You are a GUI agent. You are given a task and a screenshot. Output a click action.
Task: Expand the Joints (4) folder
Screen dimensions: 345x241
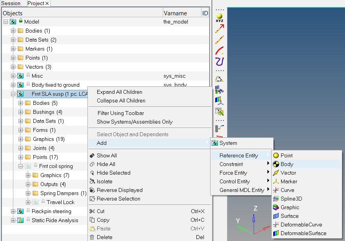[x=21, y=148]
